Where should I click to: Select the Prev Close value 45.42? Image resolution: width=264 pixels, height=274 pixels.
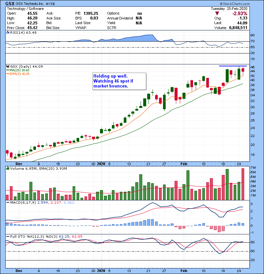point(32,28)
